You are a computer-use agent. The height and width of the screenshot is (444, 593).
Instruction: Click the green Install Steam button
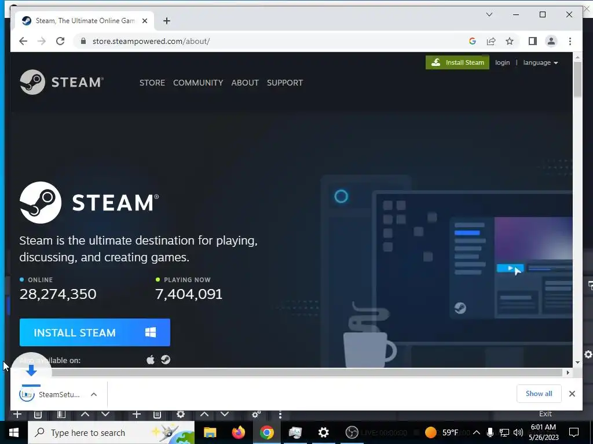457,62
